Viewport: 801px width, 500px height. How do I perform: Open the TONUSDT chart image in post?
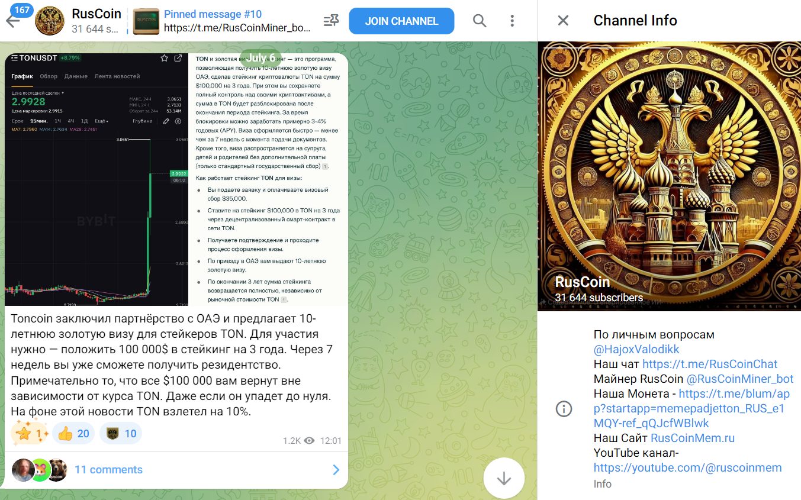click(x=96, y=179)
